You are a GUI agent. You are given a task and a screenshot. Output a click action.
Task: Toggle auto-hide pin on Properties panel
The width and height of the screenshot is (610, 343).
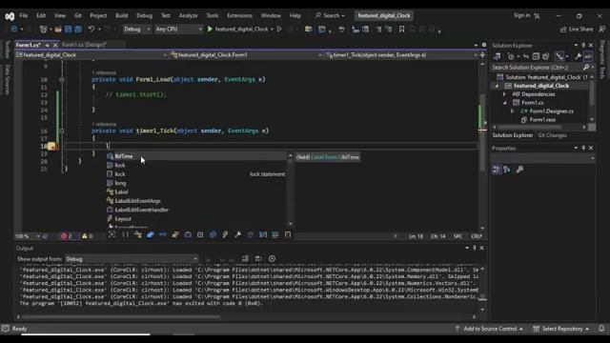tap(583, 149)
